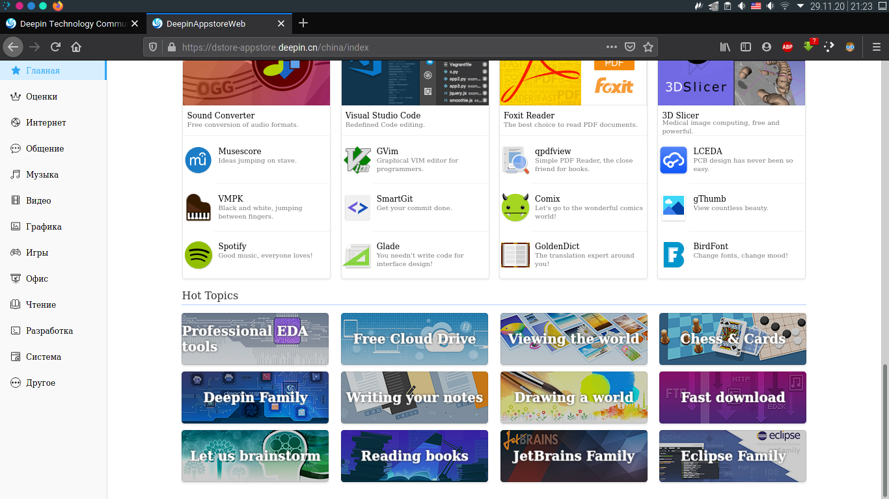The height and width of the screenshot is (499, 889).
Task: Open the Интернет category
Action: click(x=53, y=122)
